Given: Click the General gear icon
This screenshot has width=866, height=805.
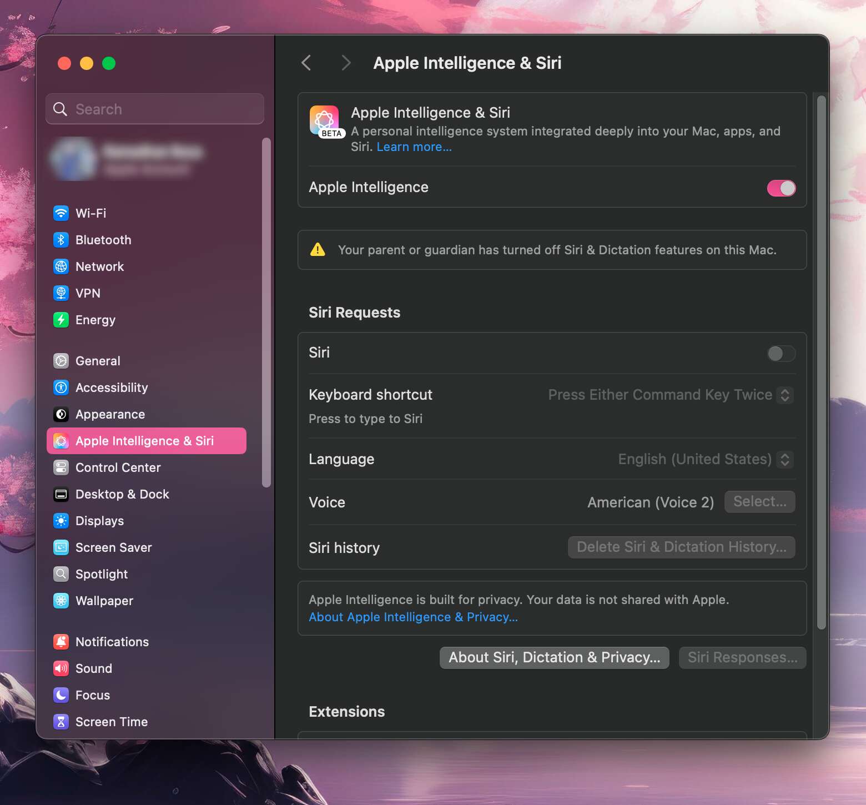Looking at the screenshot, I should 61,361.
